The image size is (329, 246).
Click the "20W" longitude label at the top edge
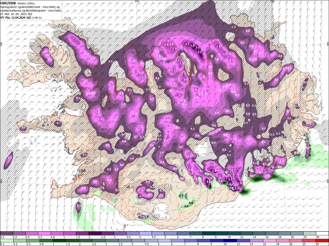coord(137,1)
